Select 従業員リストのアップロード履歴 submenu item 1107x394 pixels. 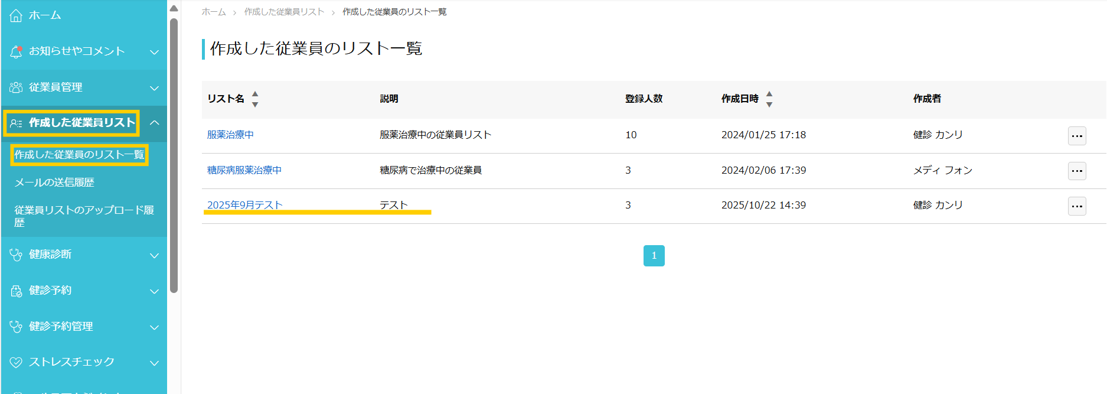84,216
